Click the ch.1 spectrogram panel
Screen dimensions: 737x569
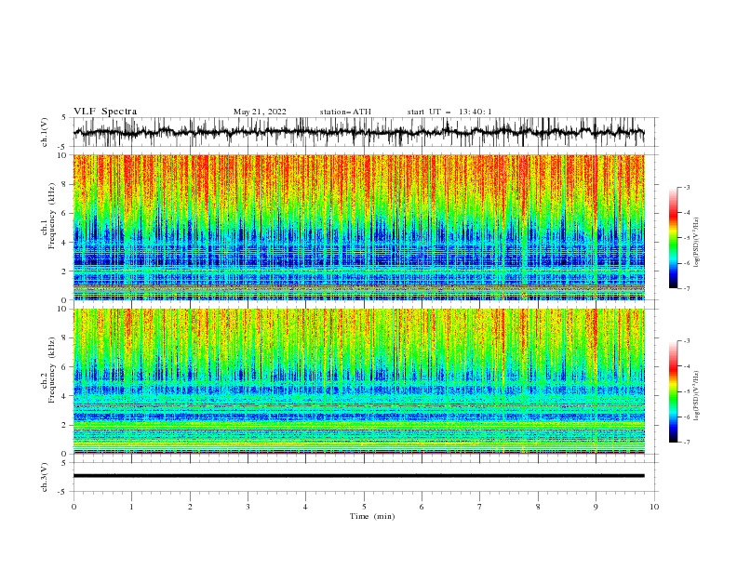pos(358,227)
